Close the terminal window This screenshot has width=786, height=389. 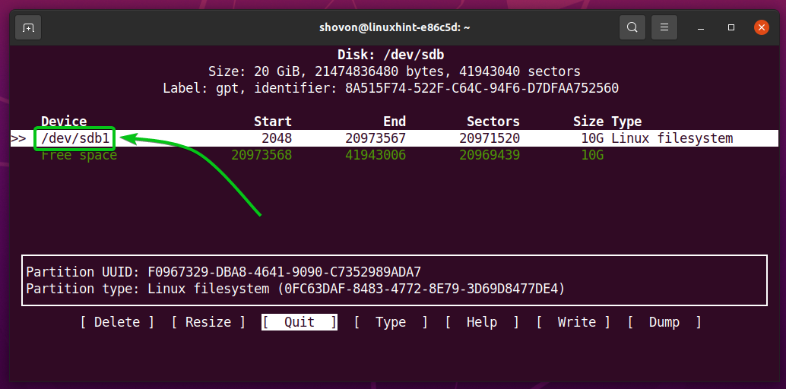pos(762,27)
